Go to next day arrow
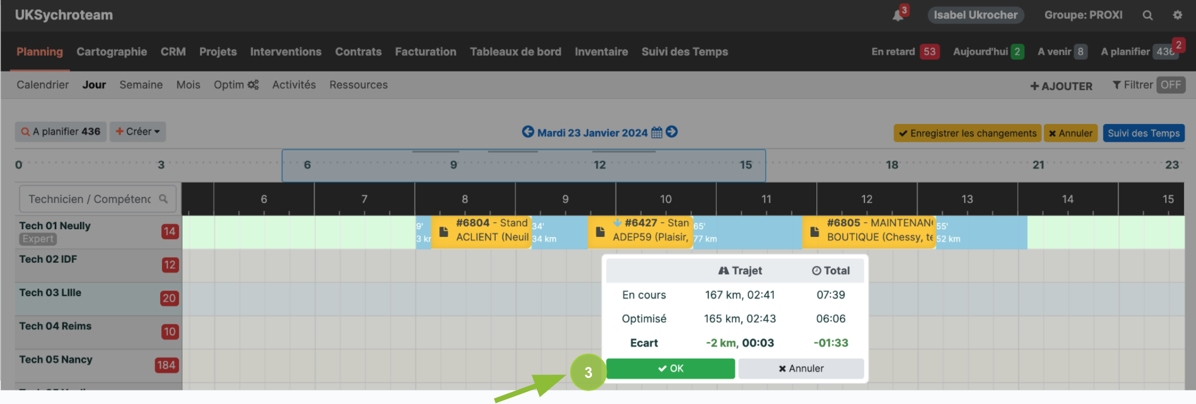Viewport: 1196px width, 404px height. 672,132
